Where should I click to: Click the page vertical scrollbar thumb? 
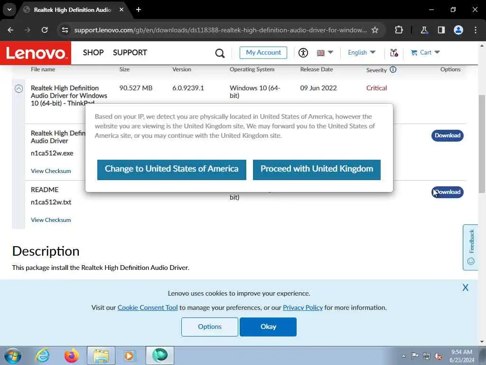(482, 144)
